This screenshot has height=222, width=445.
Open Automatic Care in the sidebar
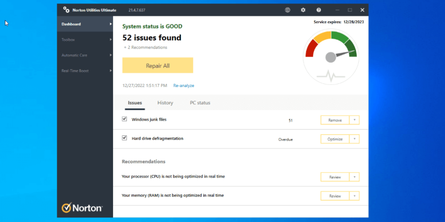(85, 55)
